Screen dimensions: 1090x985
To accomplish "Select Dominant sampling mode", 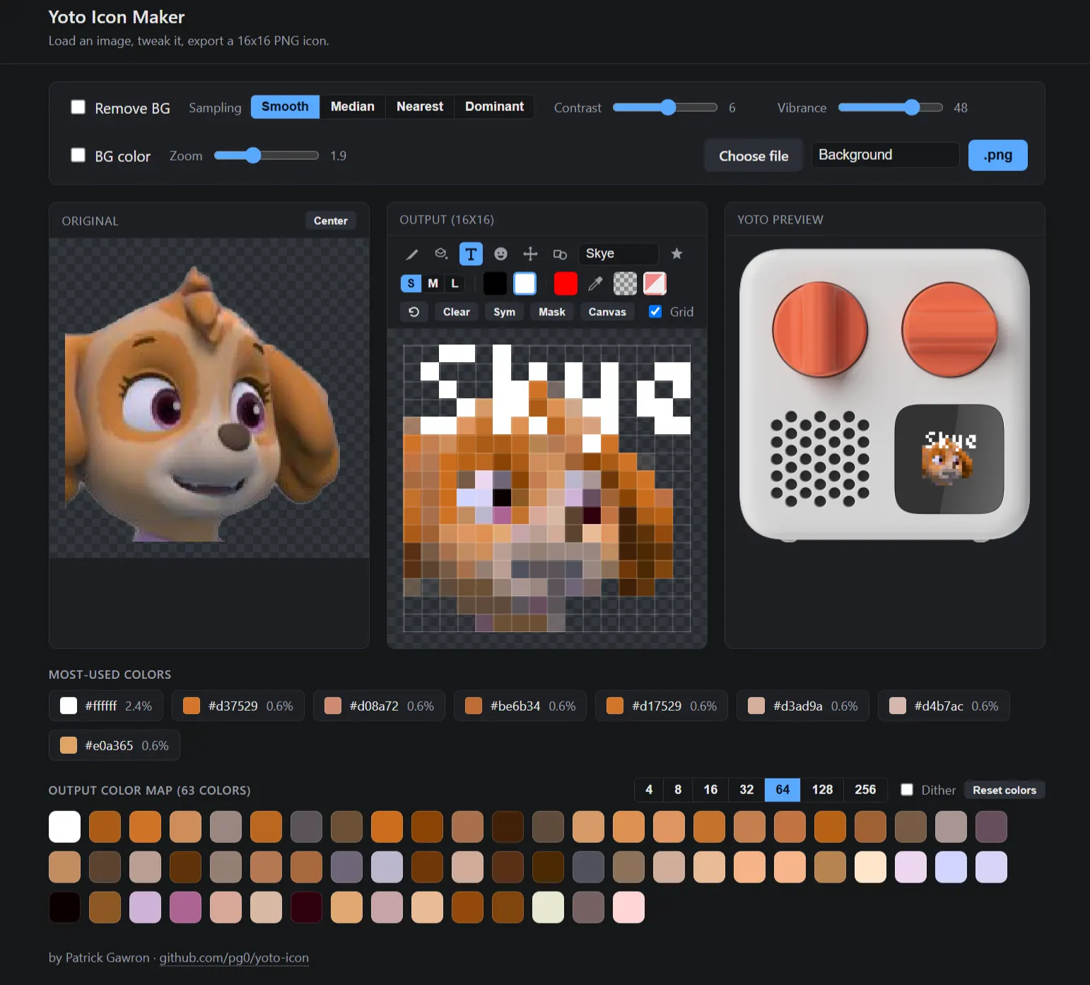I will [x=495, y=107].
